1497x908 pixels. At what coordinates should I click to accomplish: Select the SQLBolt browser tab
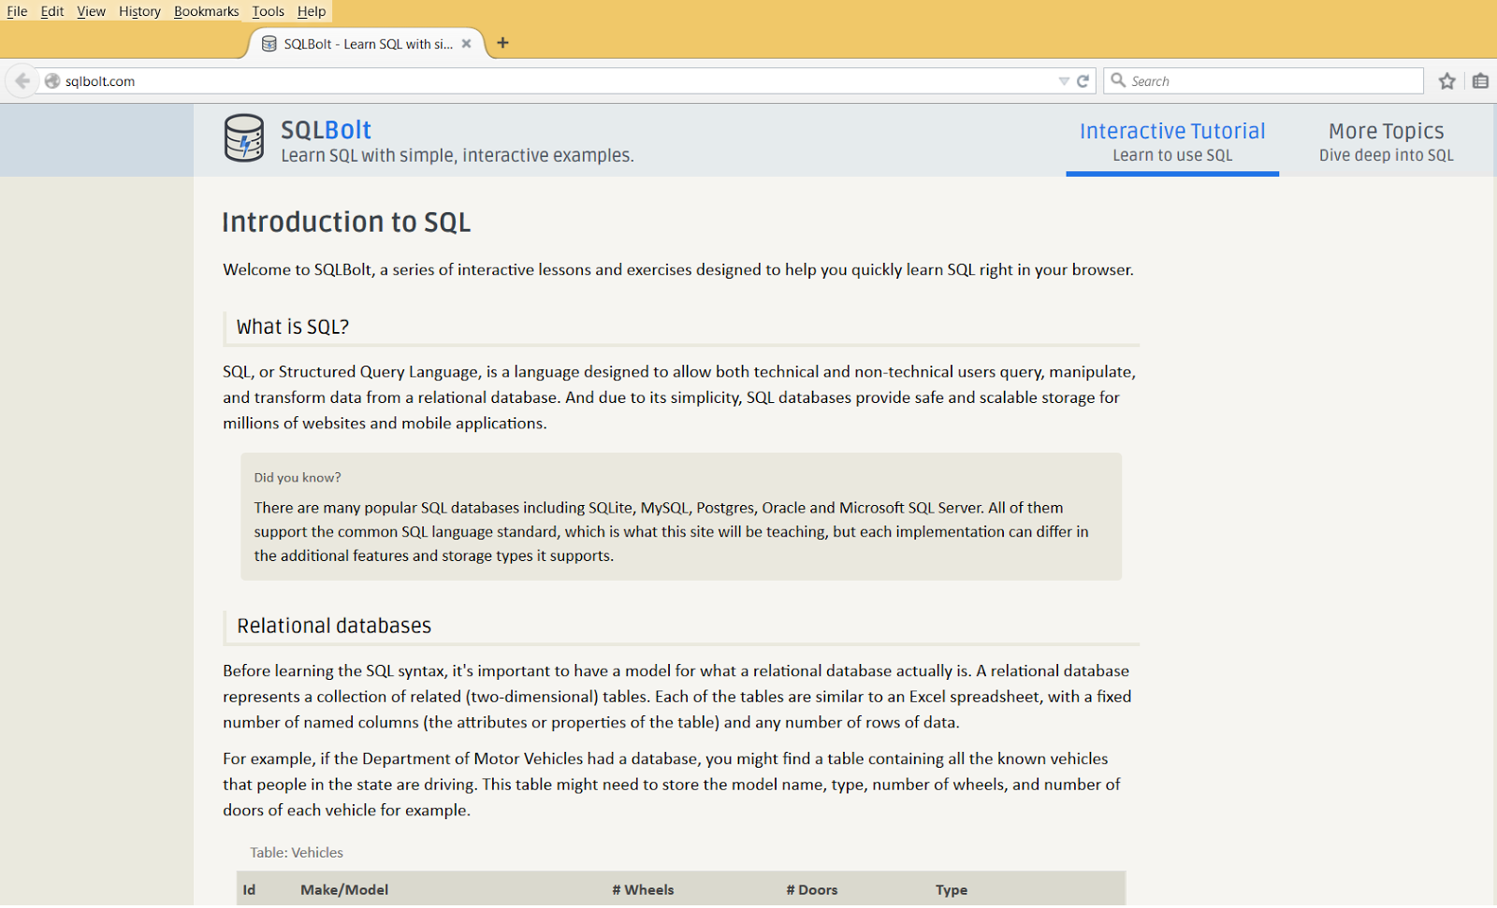367,44
